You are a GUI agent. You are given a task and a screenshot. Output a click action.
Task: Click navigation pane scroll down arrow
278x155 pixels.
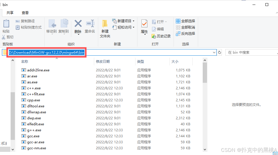click(x=13, y=150)
